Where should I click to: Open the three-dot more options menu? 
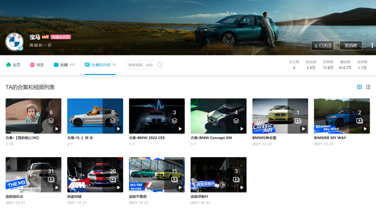click(372, 45)
